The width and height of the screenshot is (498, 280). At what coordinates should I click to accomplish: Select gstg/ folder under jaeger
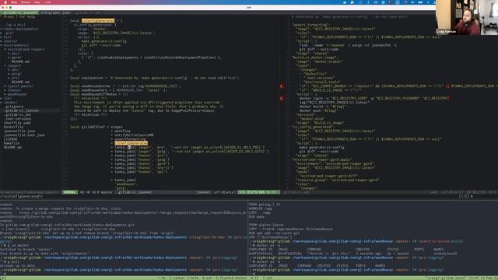[x=16, y=74]
